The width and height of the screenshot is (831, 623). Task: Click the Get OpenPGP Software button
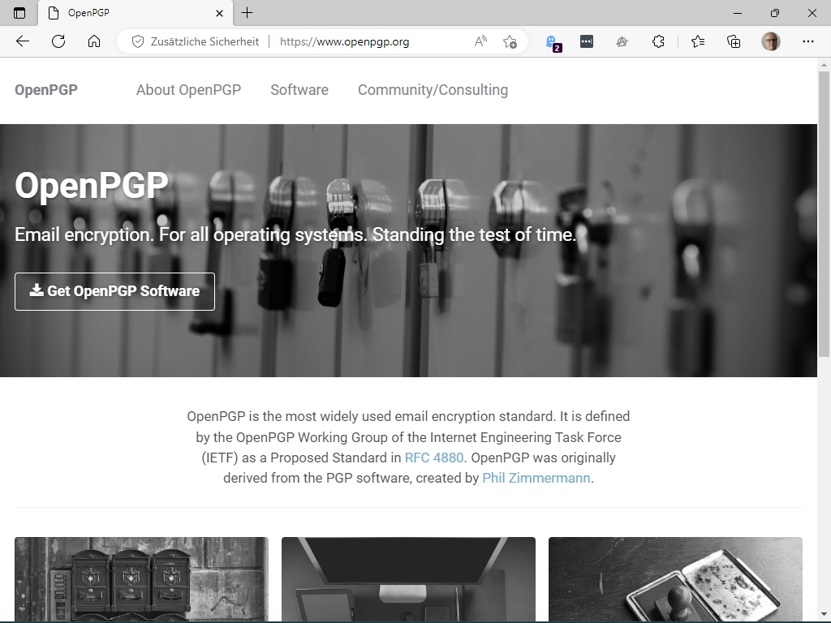coord(114,291)
